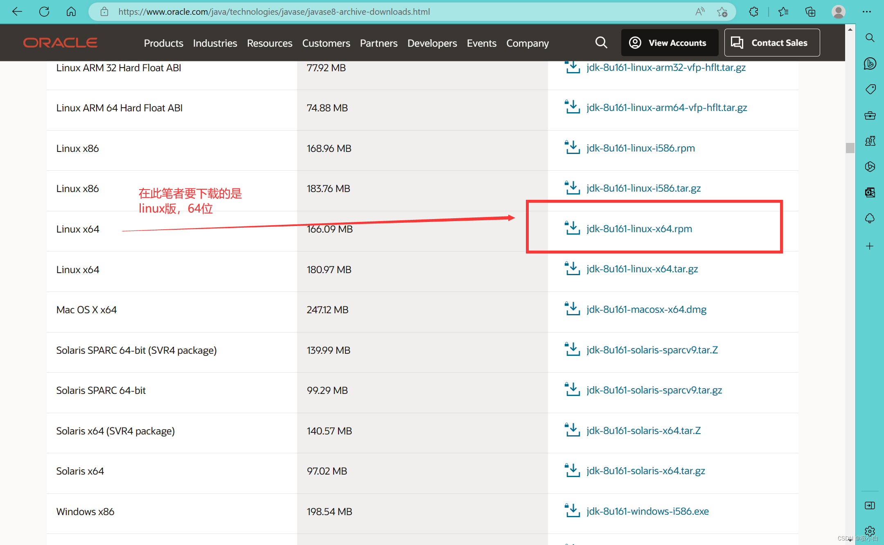Screen dimensions: 884x545
Task: Open the Company menu
Action: 528,43
